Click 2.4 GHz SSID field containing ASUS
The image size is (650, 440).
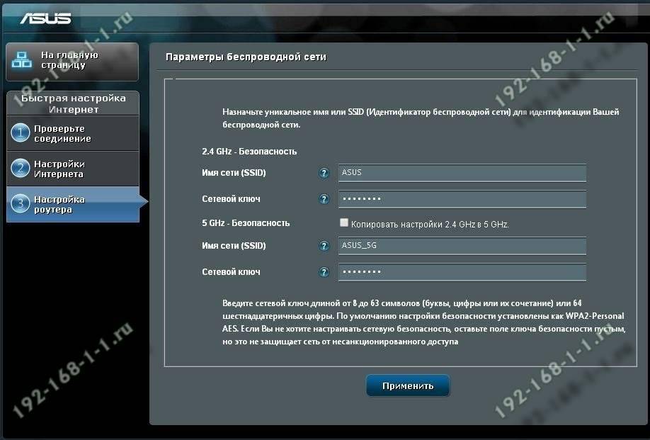462,173
